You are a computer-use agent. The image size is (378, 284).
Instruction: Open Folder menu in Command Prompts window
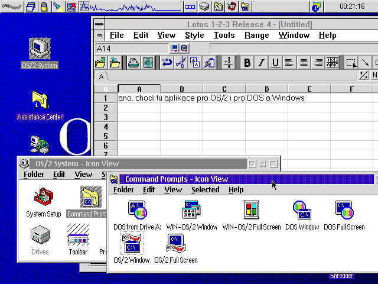(123, 190)
